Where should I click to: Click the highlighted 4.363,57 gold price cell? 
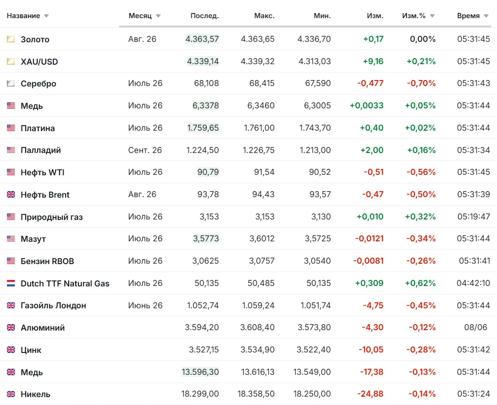click(x=202, y=39)
